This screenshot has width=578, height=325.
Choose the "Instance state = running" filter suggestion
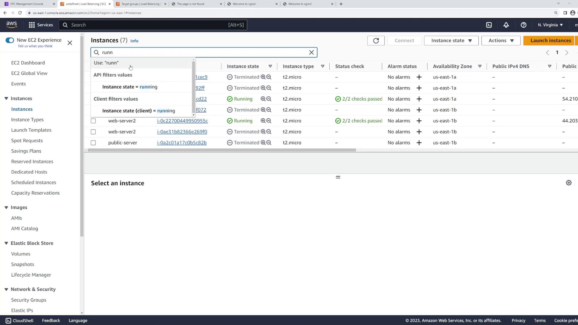[130, 87]
